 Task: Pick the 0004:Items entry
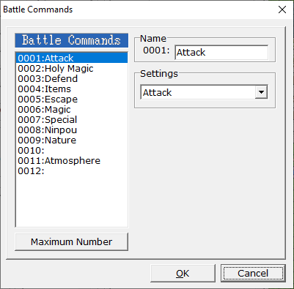(72, 89)
